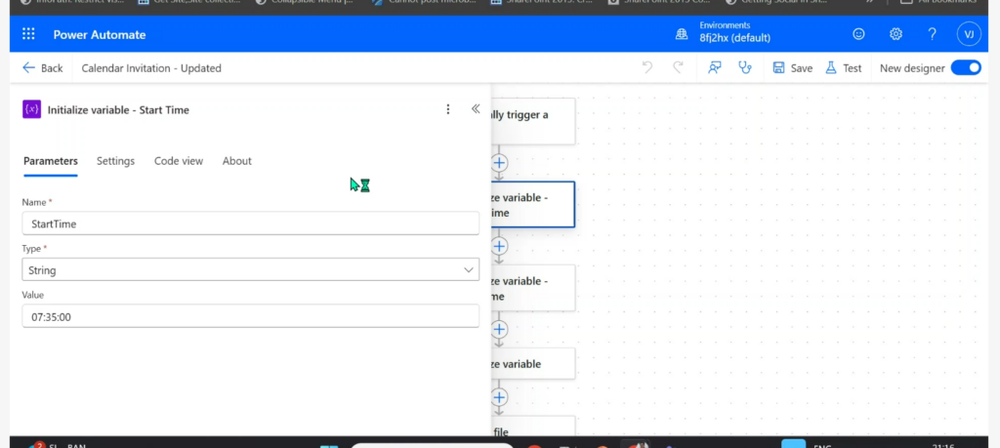
Task: Select the Manually trigger a flow card
Action: pyautogui.click(x=533, y=121)
